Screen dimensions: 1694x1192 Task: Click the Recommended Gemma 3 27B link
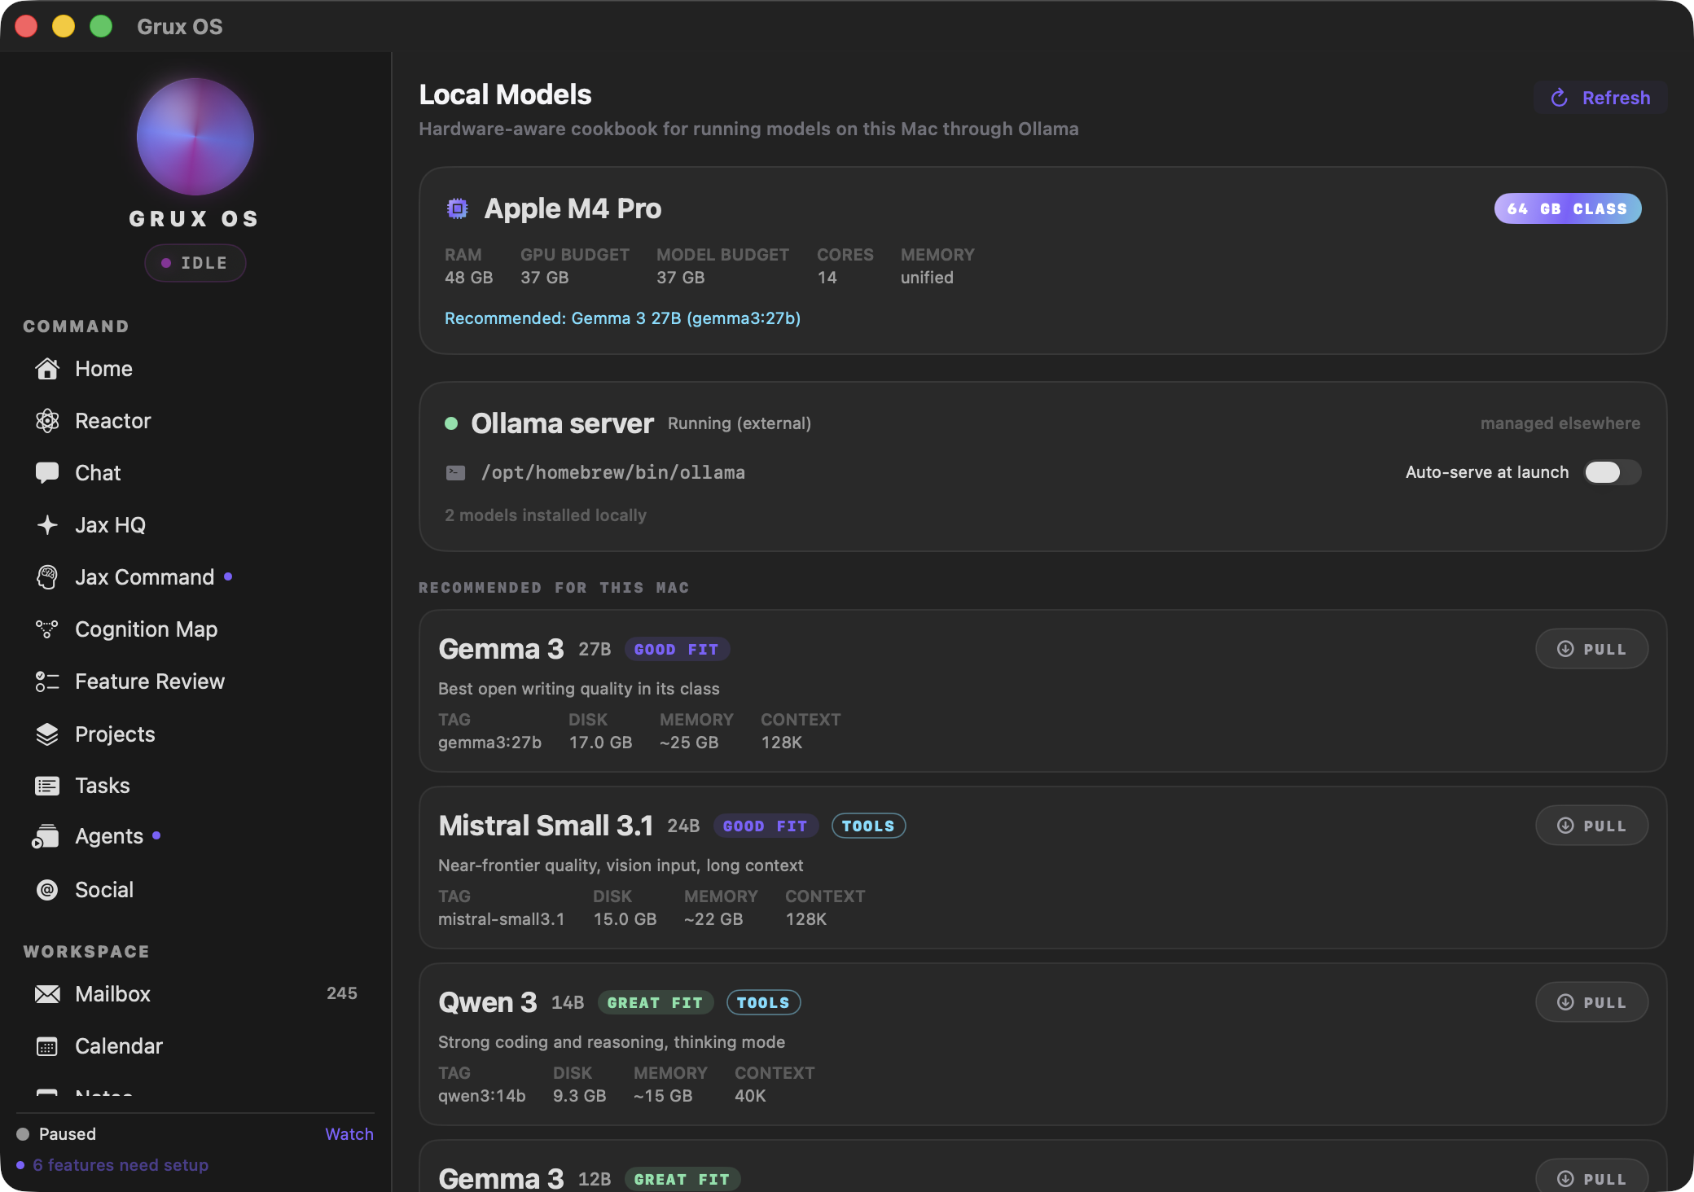click(622, 318)
